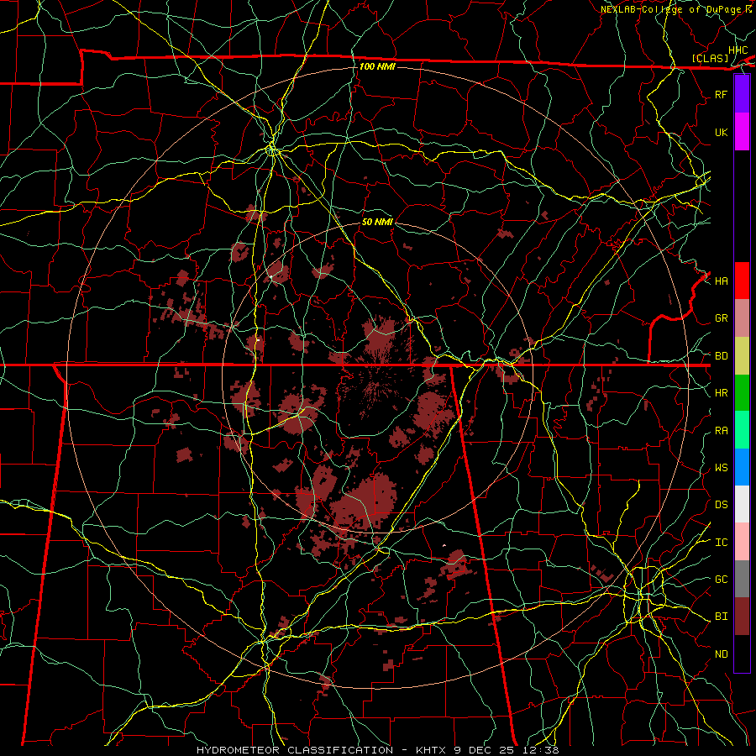Click the IC legend label
Viewport: 756px width, 756px height.
(722, 543)
